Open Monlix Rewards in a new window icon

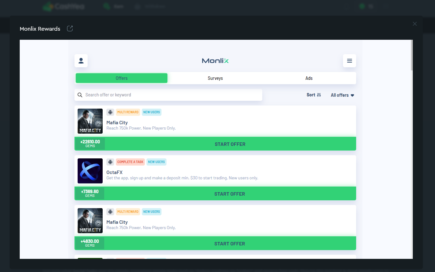(x=70, y=28)
